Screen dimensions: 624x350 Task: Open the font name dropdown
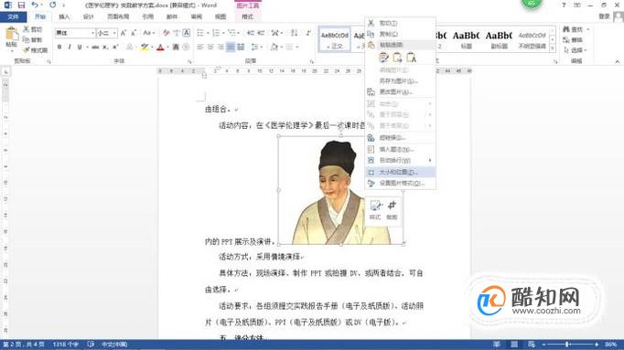tap(92, 33)
